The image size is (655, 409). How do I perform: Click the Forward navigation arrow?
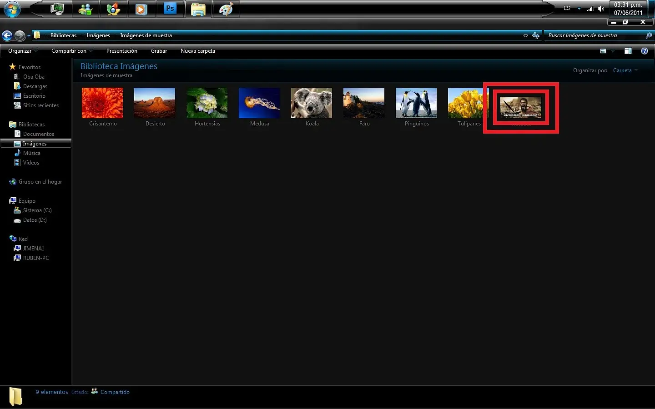pos(20,35)
